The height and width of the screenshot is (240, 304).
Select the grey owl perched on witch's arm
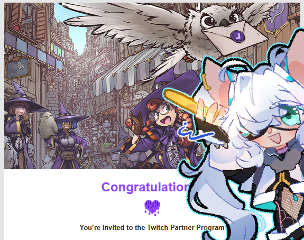tap(48, 125)
